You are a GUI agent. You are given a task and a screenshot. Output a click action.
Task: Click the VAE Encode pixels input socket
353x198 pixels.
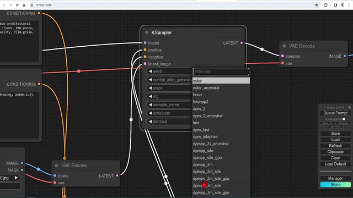55,175
